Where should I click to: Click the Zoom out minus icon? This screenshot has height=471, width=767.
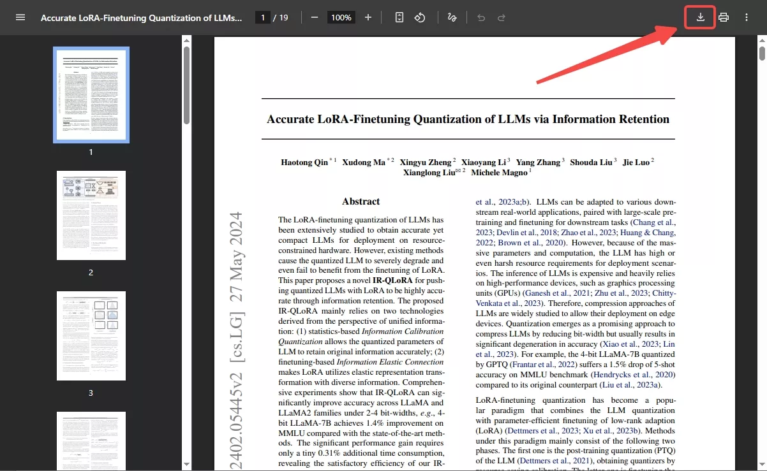pyautogui.click(x=315, y=17)
